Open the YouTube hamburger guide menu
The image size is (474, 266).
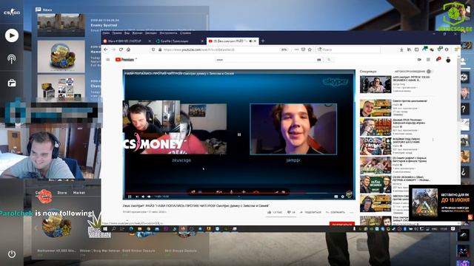point(108,60)
